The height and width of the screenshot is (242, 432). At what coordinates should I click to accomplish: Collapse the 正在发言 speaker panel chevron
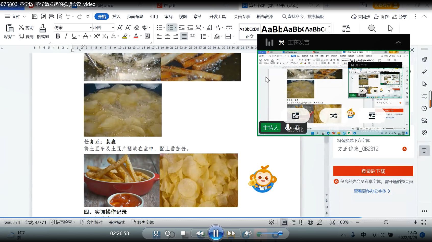pyautogui.click(x=398, y=42)
